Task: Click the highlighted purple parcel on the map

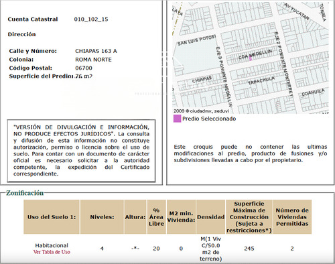Action: click(x=251, y=58)
